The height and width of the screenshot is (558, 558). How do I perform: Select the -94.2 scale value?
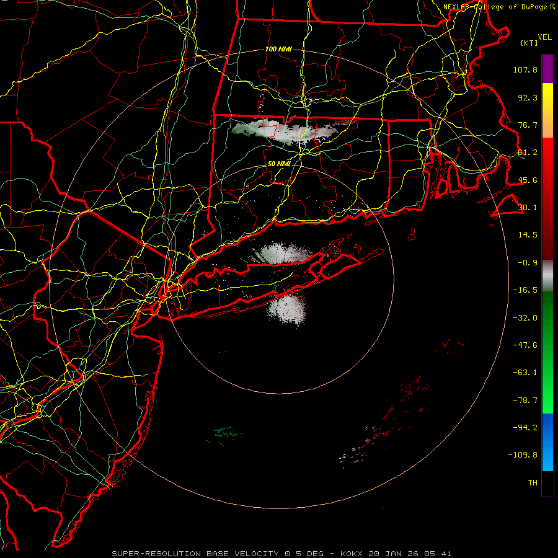pos(525,428)
